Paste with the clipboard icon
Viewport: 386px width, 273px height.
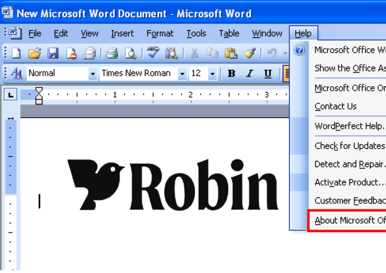[x=231, y=53]
